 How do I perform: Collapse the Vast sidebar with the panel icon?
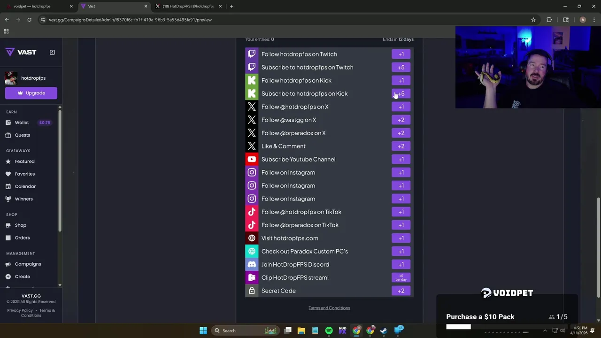point(52,52)
